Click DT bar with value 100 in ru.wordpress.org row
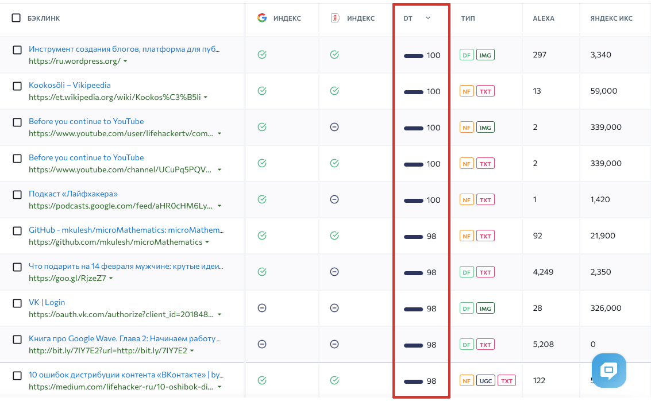The width and height of the screenshot is (651, 401). pos(414,56)
